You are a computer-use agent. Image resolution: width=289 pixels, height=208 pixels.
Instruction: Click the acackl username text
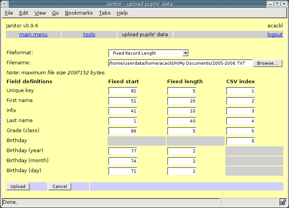pos(275,25)
